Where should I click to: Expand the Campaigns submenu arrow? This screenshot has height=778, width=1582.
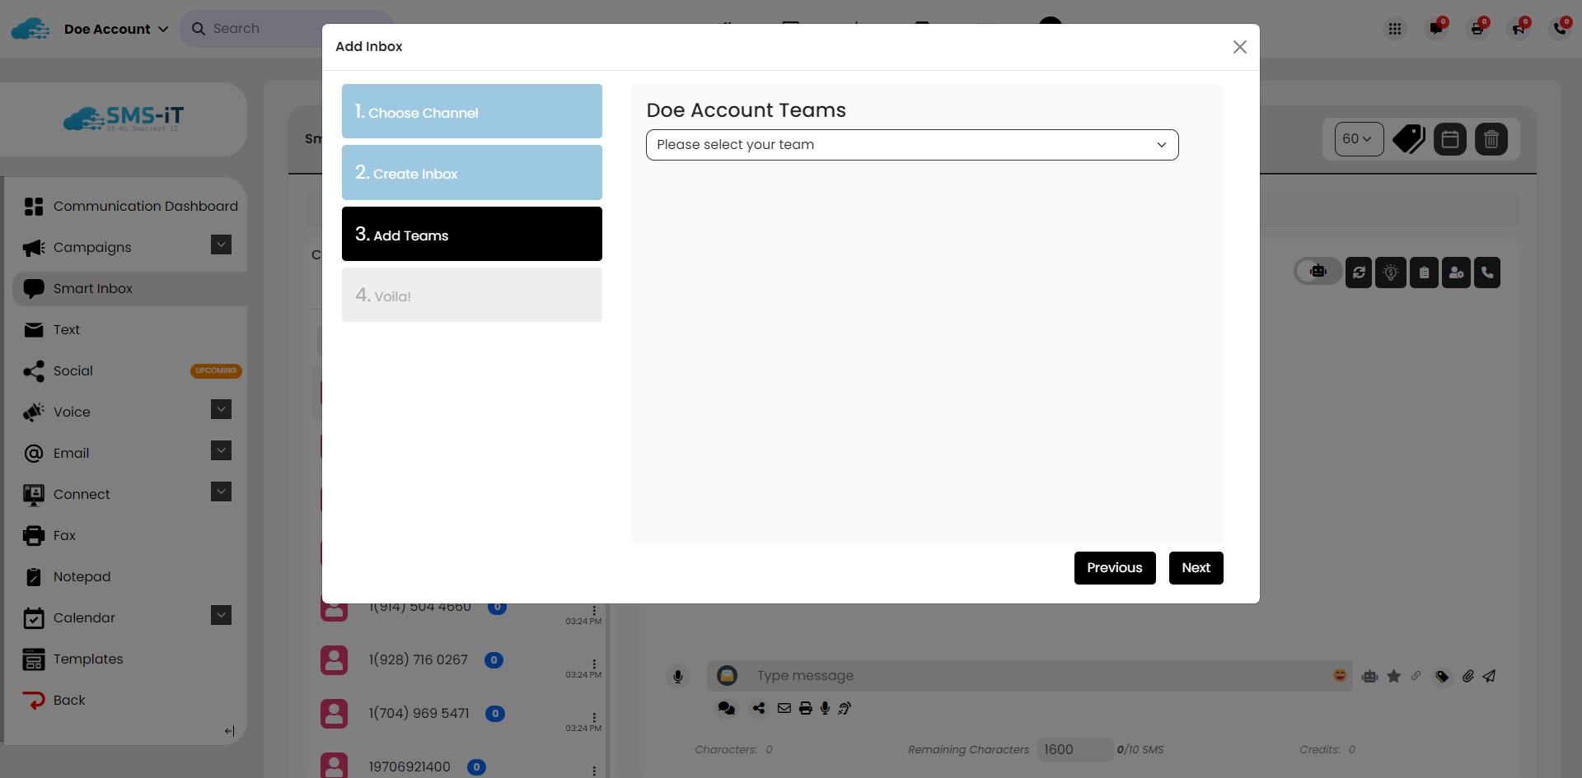221,245
